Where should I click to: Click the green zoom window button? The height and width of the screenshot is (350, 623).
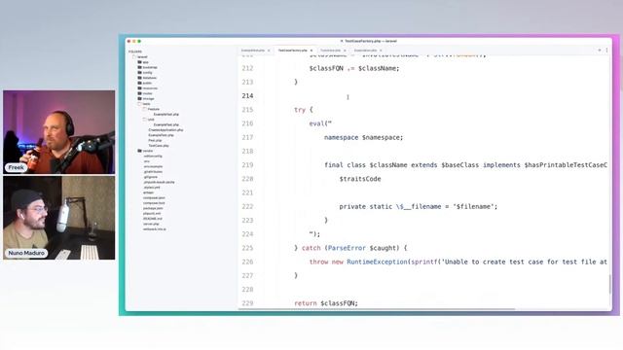(139, 41)
